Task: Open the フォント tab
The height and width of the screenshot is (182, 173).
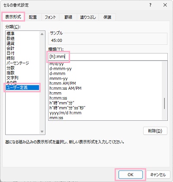Action: (x=50, y=17)
